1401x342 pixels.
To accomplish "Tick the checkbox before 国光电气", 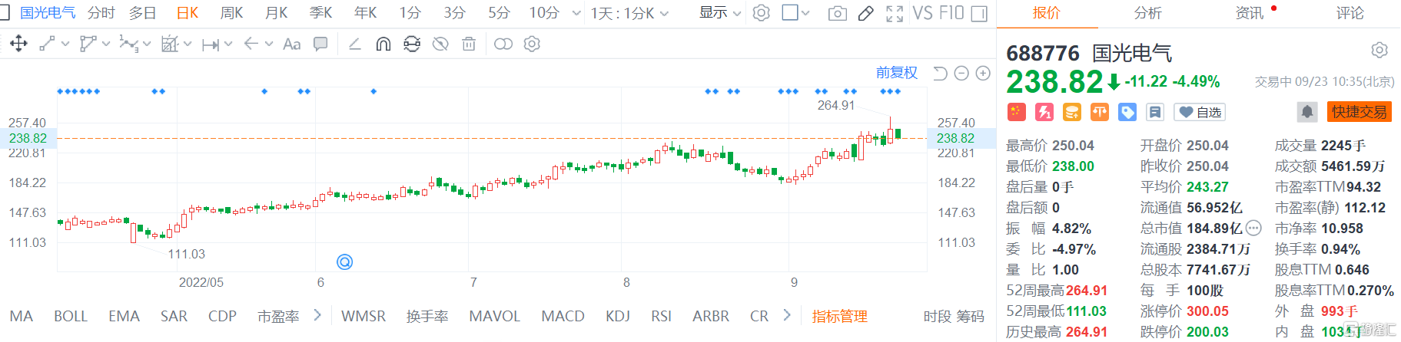I will (x=4, y=13).
